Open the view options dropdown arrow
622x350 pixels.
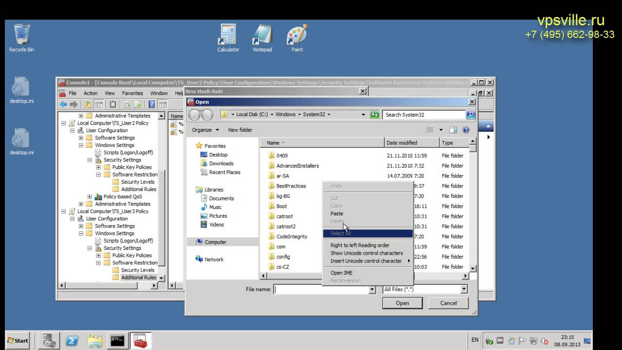tap(441, 130)
